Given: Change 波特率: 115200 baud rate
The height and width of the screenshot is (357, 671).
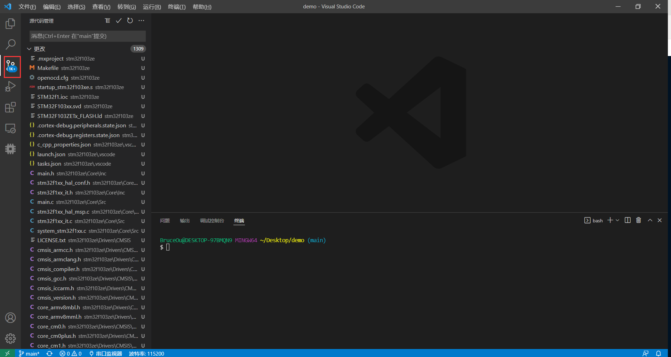Looking at the screenshot, I should 146,353.
